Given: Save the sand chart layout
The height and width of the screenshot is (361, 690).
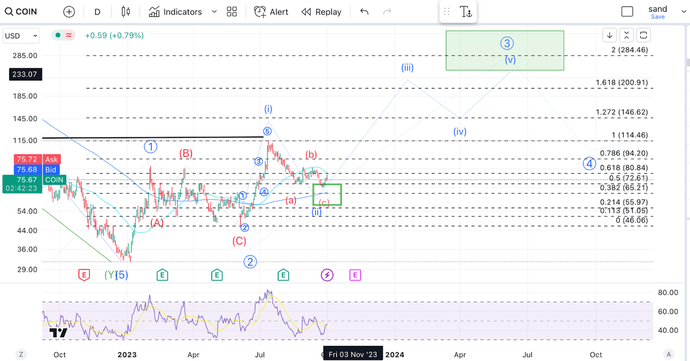Looking at the screenshot, I should click(x=658, y=17).
